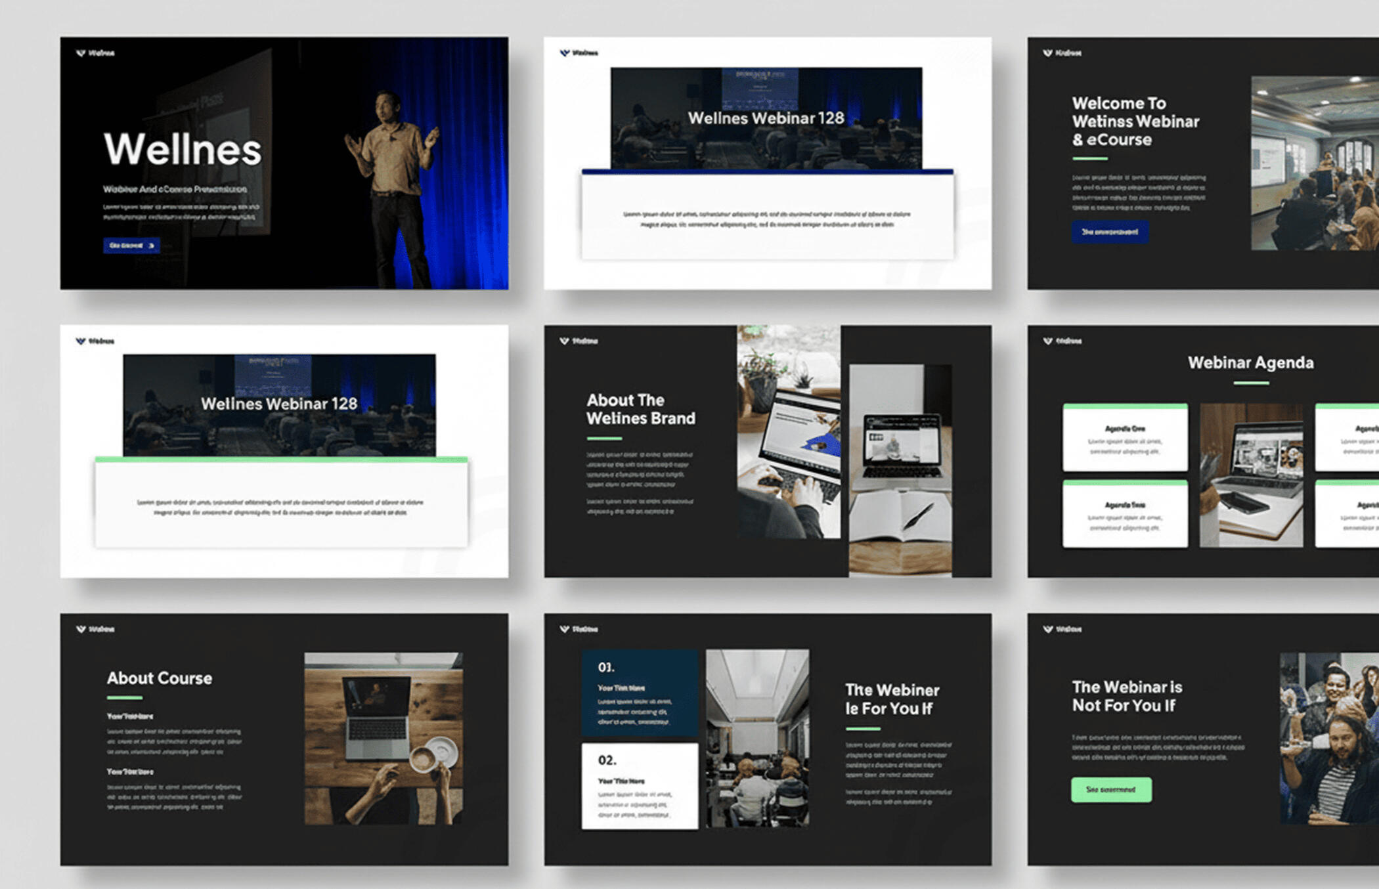Click the logo icon on the About Course slide
The height and width of the screenshot is (889, 1379).
click(x=81, y=629)
